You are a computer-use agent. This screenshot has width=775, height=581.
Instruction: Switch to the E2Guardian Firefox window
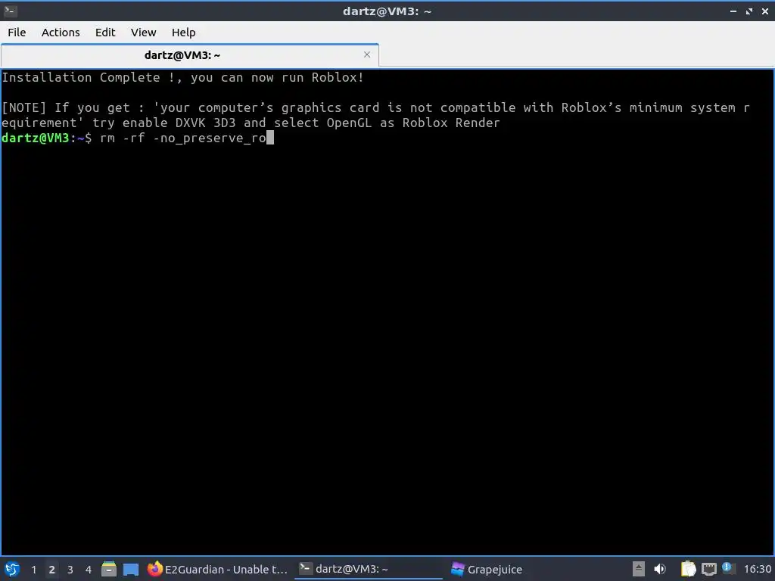[217, 569]
